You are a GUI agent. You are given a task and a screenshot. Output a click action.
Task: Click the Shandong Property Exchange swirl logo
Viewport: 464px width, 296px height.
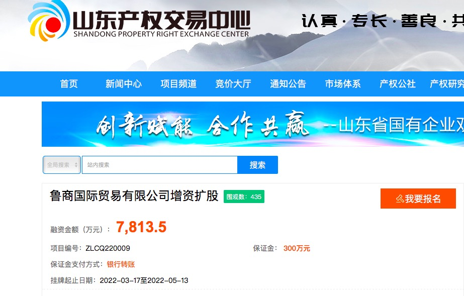point(49,21)
